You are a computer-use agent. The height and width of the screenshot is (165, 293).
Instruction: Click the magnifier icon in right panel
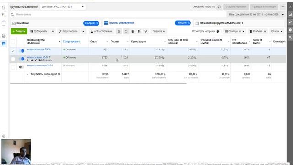tap(290, 38)
